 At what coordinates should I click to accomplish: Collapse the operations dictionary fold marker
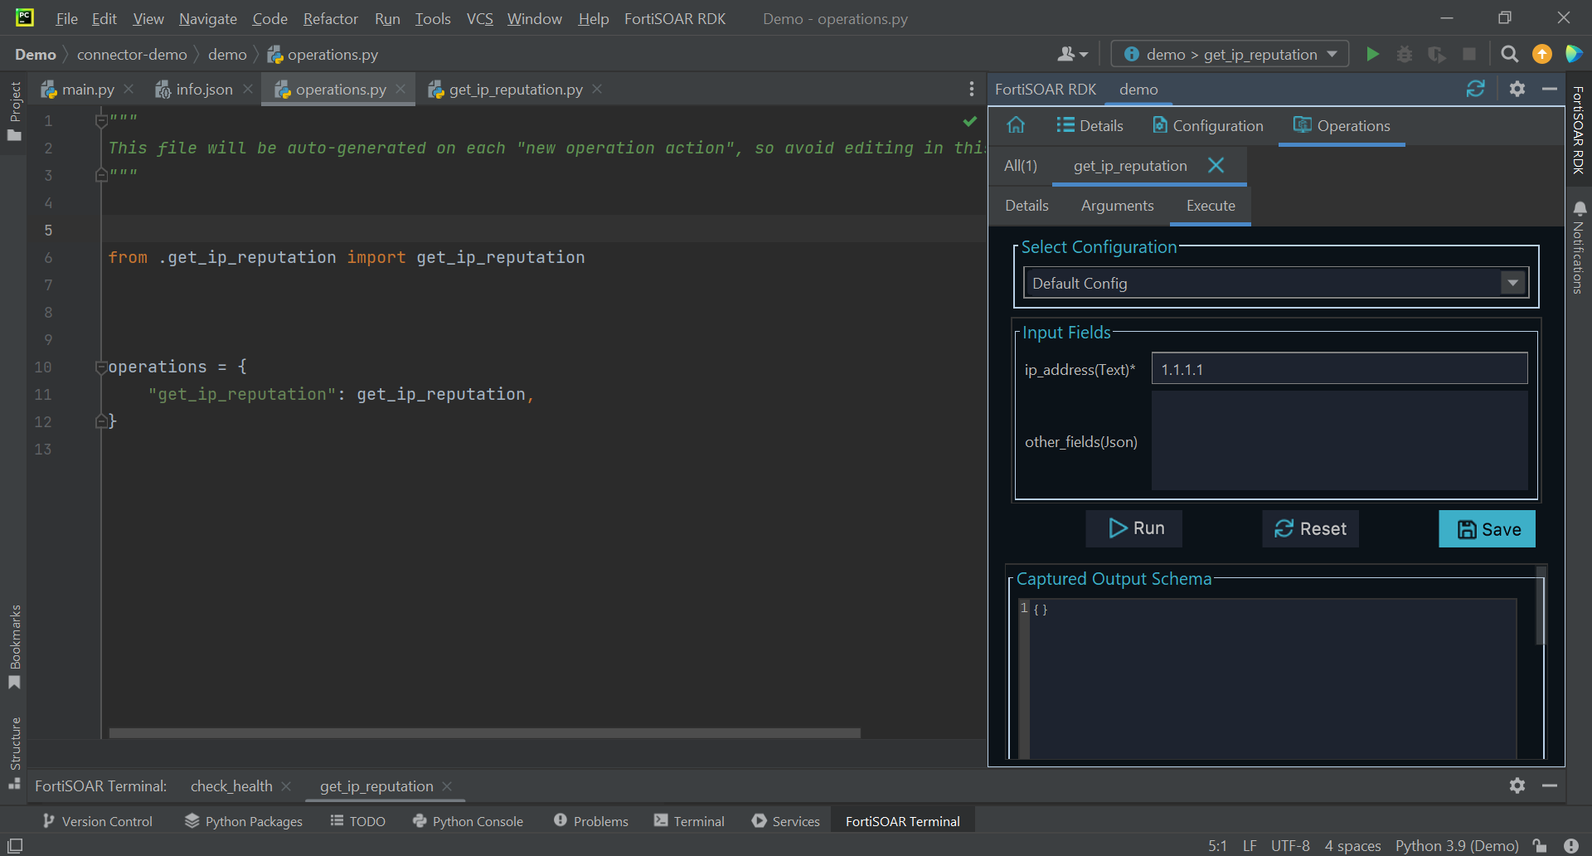pos(101,367)
